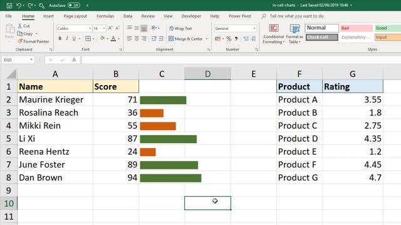Click the Save icon in the title bar
The width and height of the screenshot is (401, 225).
[x=9, y=6]
